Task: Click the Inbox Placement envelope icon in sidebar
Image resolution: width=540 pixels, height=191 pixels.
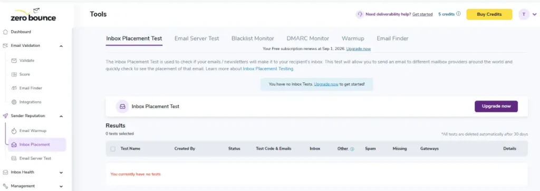Action: [x=14, y=145]
